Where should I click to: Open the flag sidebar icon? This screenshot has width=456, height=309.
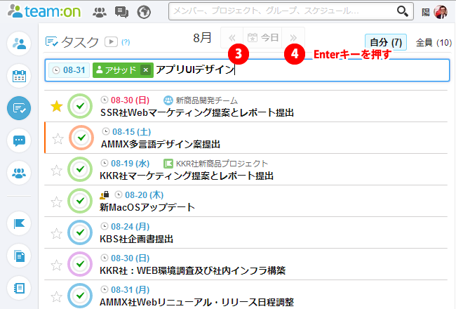19,223
